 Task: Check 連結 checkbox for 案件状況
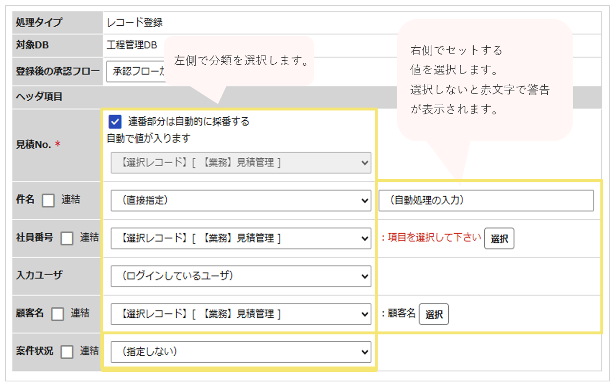click(x=67, y=352)
